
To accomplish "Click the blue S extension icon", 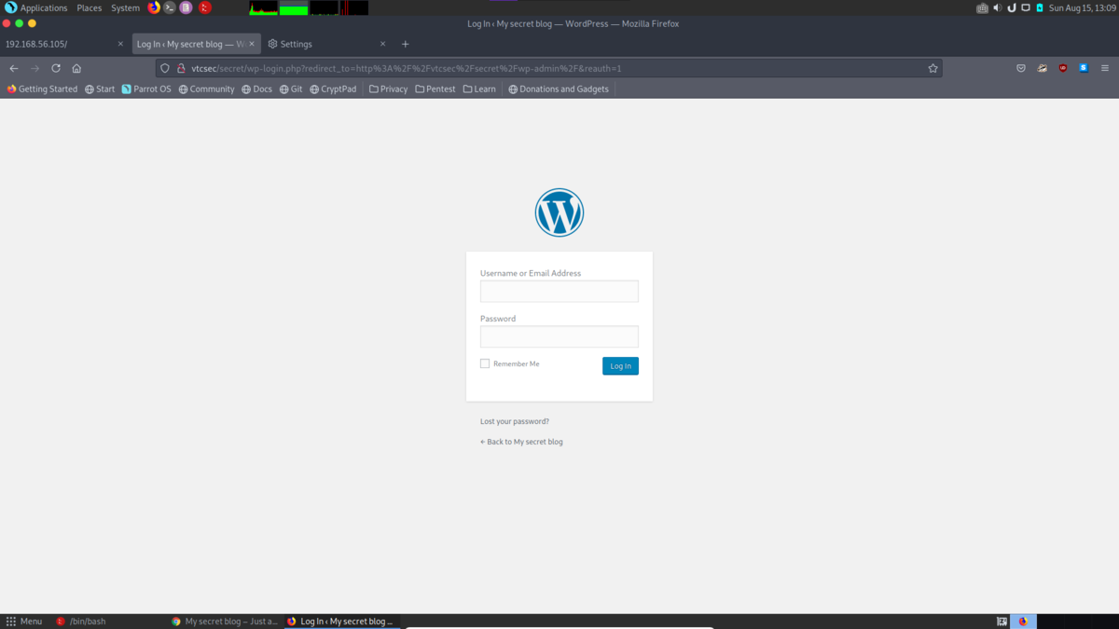I will click(1084, 68).
